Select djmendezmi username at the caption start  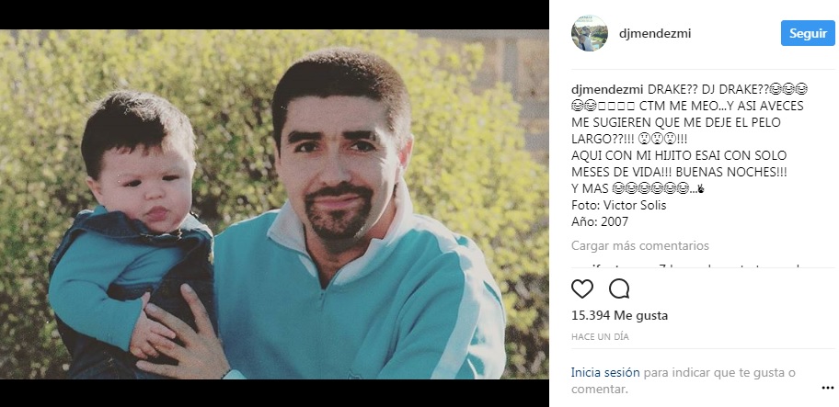tap(607, 89)
